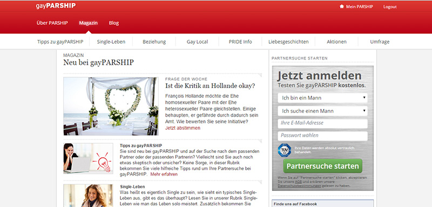Click the 'Tipps zu gayPARSHIP' article heading
432x207 pixels.
[x=141, y=145]
